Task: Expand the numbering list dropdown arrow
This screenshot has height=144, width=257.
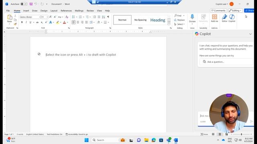Action: (x=84, y=17)
